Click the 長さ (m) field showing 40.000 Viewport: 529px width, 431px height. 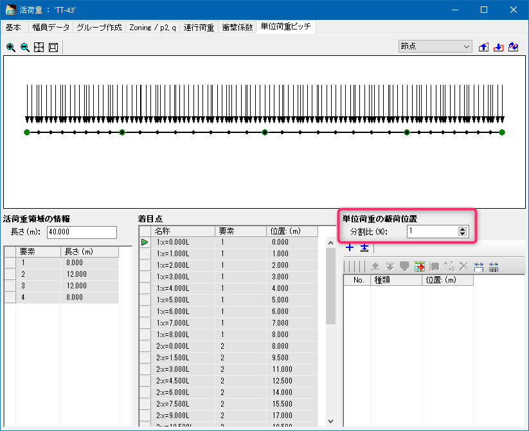82,232
